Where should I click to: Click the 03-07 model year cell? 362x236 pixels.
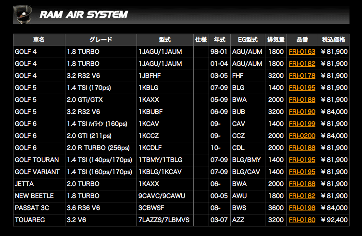click(220, 220)
